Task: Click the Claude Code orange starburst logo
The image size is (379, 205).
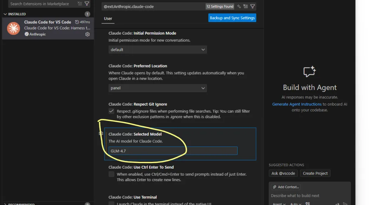Action: click(x=13, y=28)
